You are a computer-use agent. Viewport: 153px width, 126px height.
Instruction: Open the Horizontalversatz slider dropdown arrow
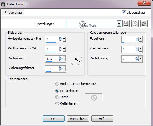click(x=64, y=39)
